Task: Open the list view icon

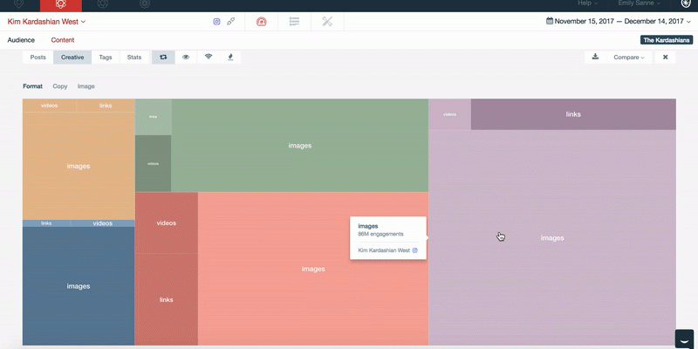Action: [x=295, y=20]
